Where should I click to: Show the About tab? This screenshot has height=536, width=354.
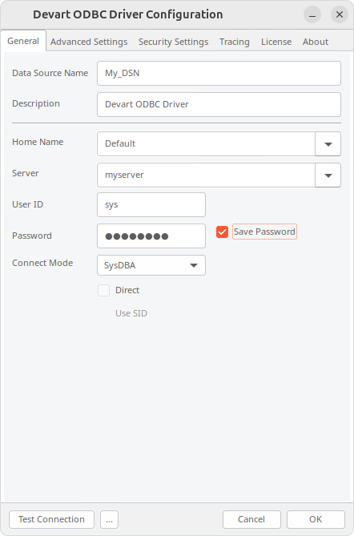[315, 42]
